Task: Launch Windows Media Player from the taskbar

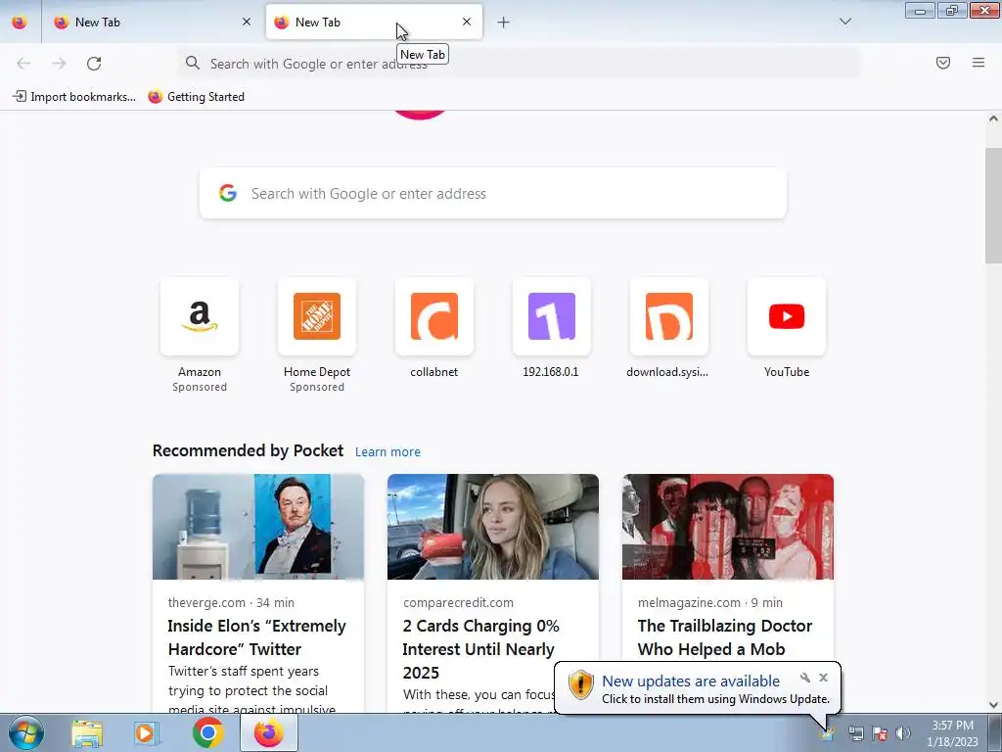Action: tap(146, 733)
